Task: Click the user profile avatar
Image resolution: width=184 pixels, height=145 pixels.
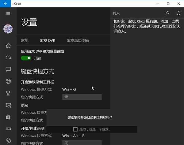Action: (x=8, y=29)
